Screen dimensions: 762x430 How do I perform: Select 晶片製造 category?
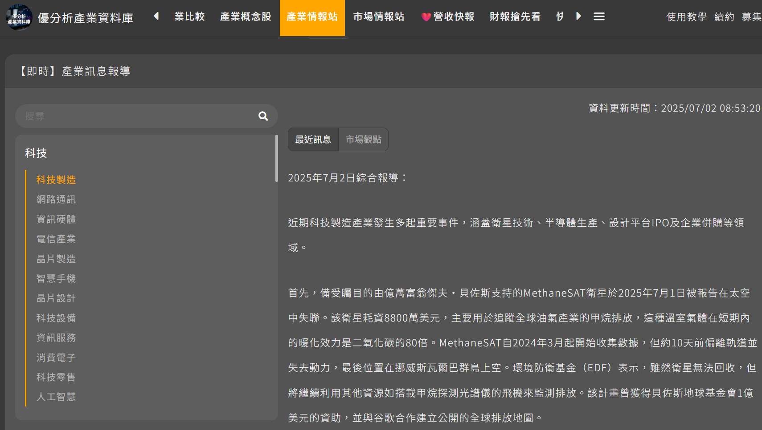[x=56, y=259]
